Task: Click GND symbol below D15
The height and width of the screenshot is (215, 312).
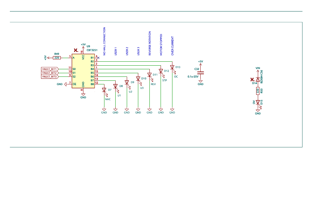Action: pos(258,112)
